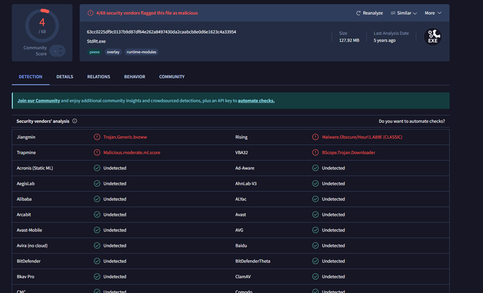Click the VBA32 vendor name
483x293 pixels.
(241, 153)
